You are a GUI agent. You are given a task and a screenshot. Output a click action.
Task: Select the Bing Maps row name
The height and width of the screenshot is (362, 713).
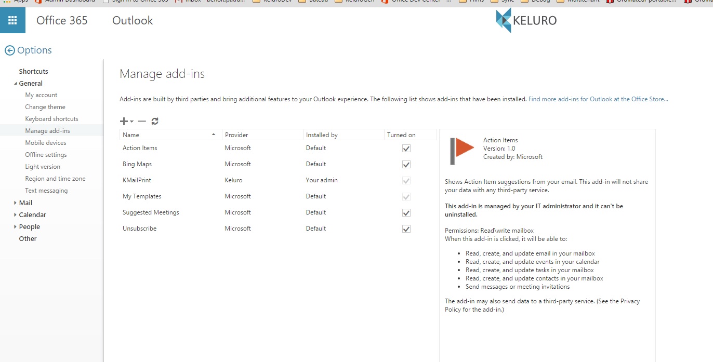(x=137, y=164)
